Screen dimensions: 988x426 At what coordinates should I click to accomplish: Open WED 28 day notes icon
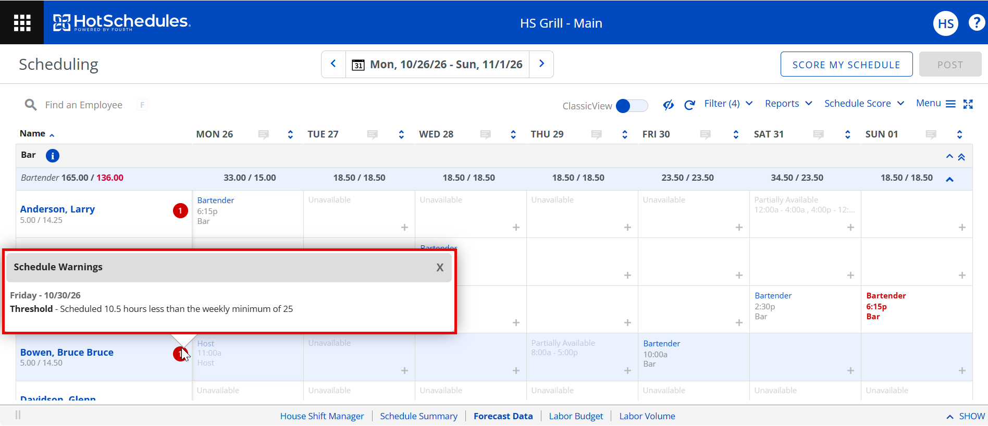(x=486, y=134)
